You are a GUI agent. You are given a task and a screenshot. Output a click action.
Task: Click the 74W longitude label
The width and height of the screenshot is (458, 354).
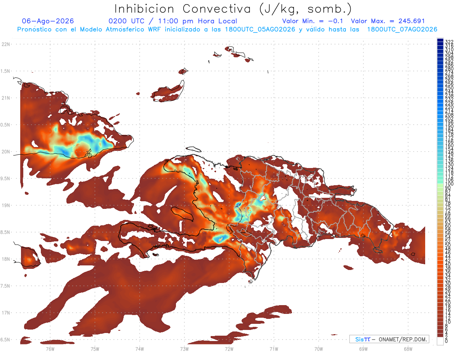click(139, 349)
